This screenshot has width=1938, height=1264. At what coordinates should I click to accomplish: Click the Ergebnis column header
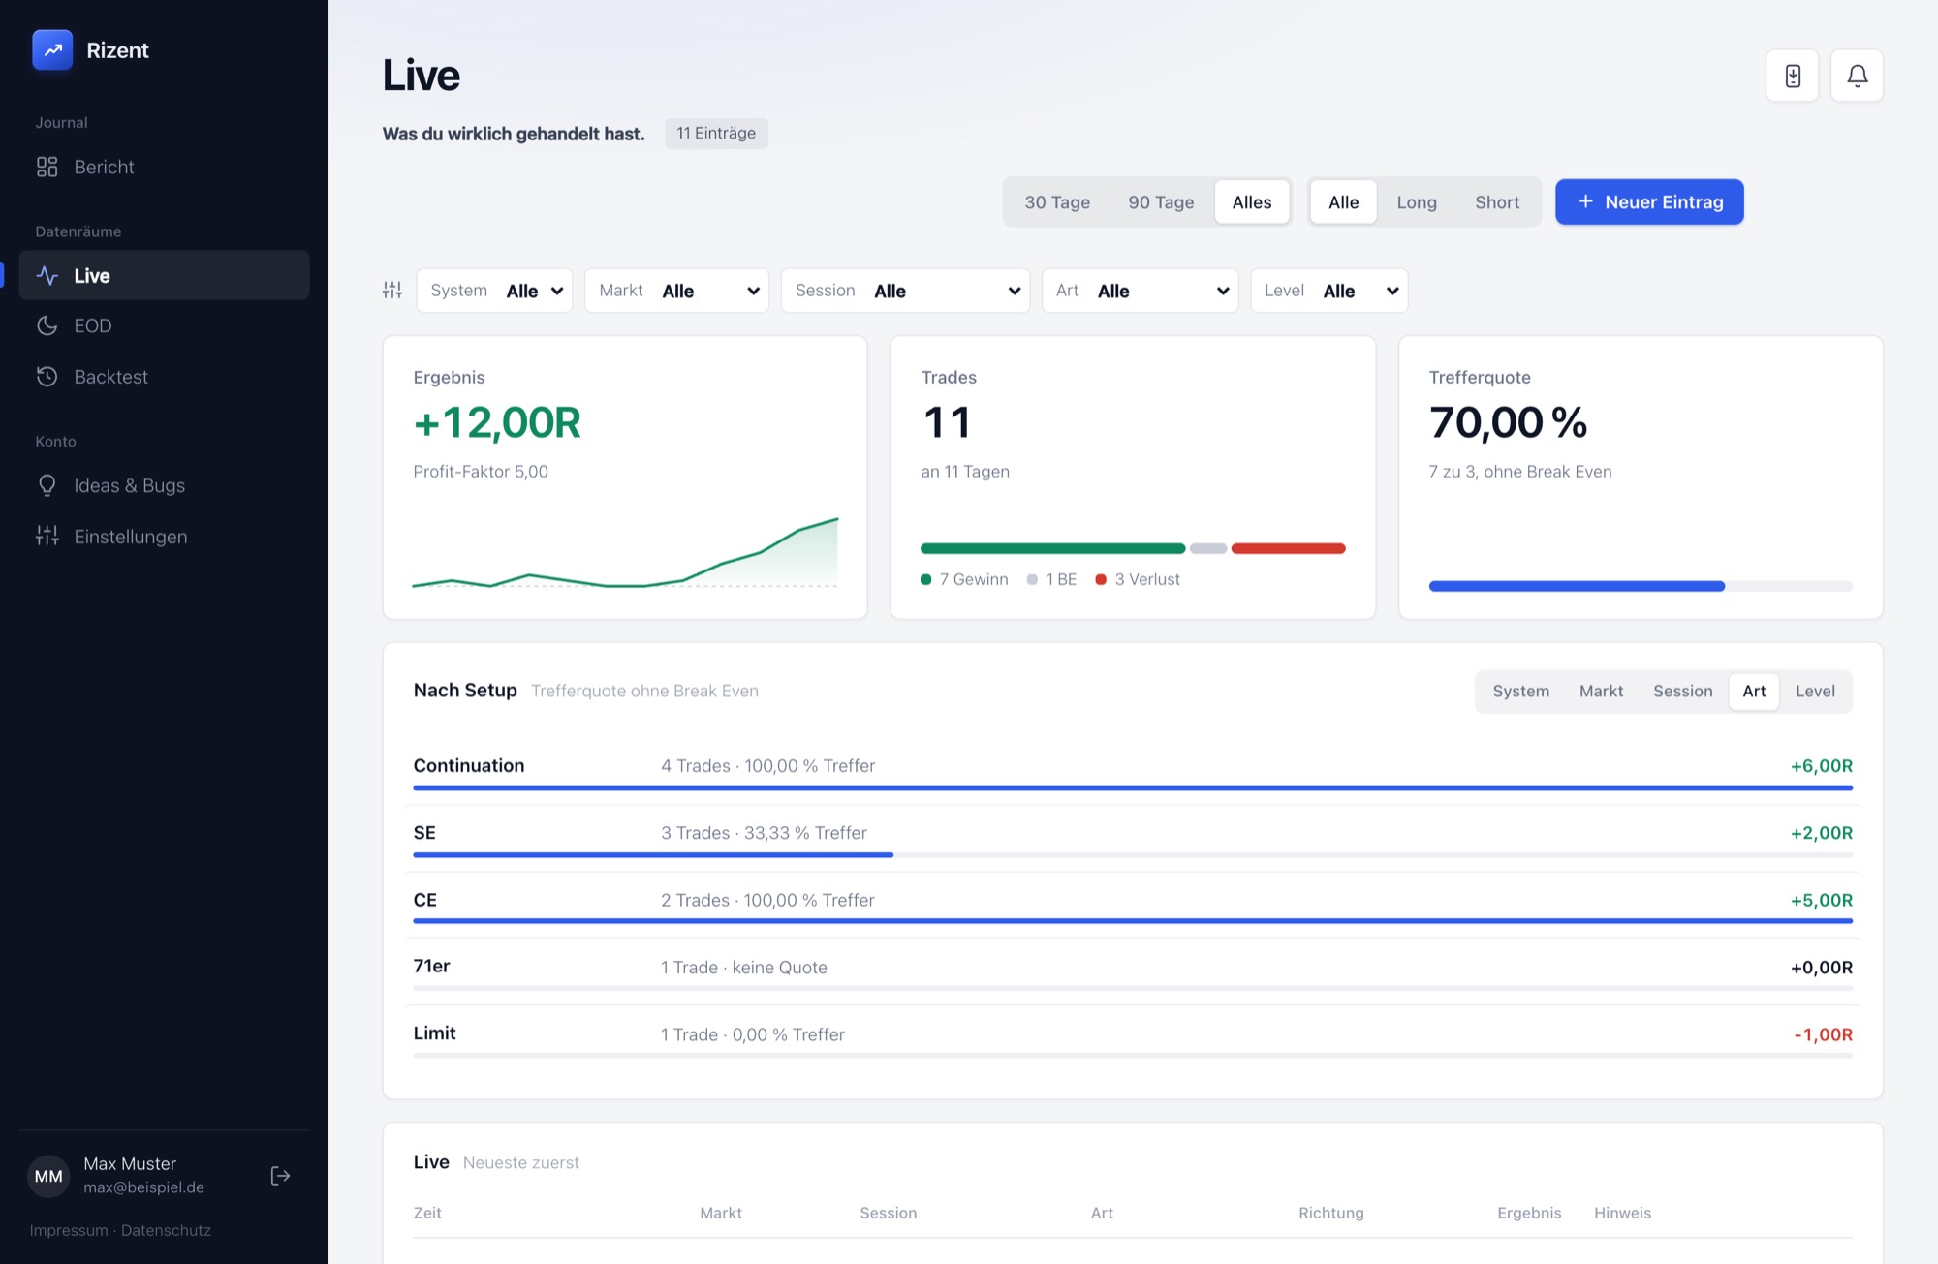point(1529,1212)
